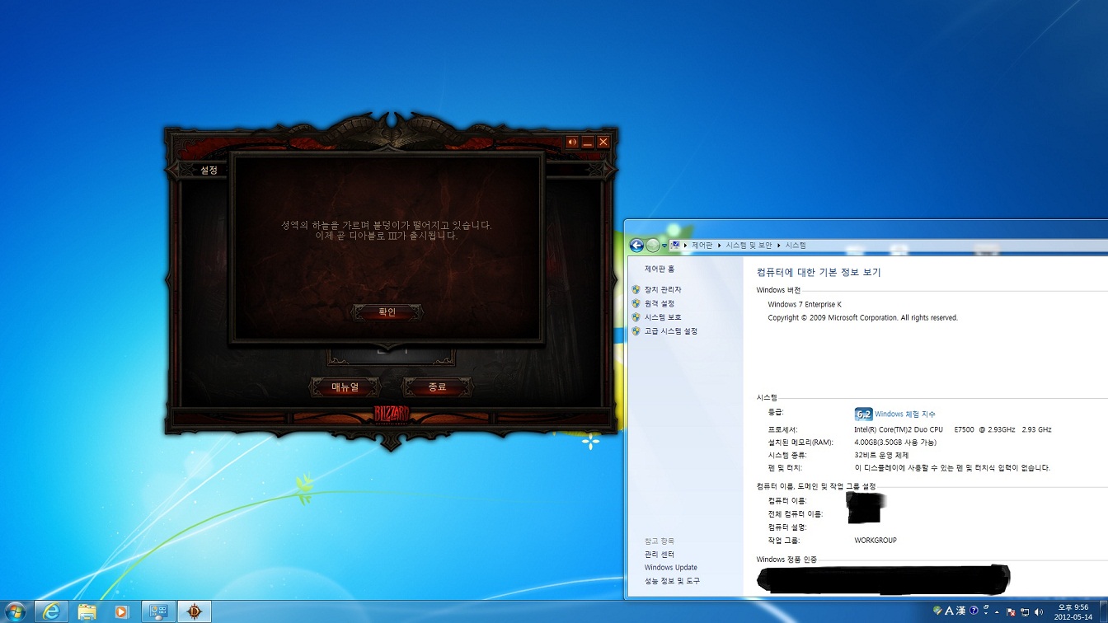The image size is (1108, 623).
Task: Click the 컴퓨터에 대한 기본 정보 보기 heading
Action: pyautogui.click(x=819, y=272)
